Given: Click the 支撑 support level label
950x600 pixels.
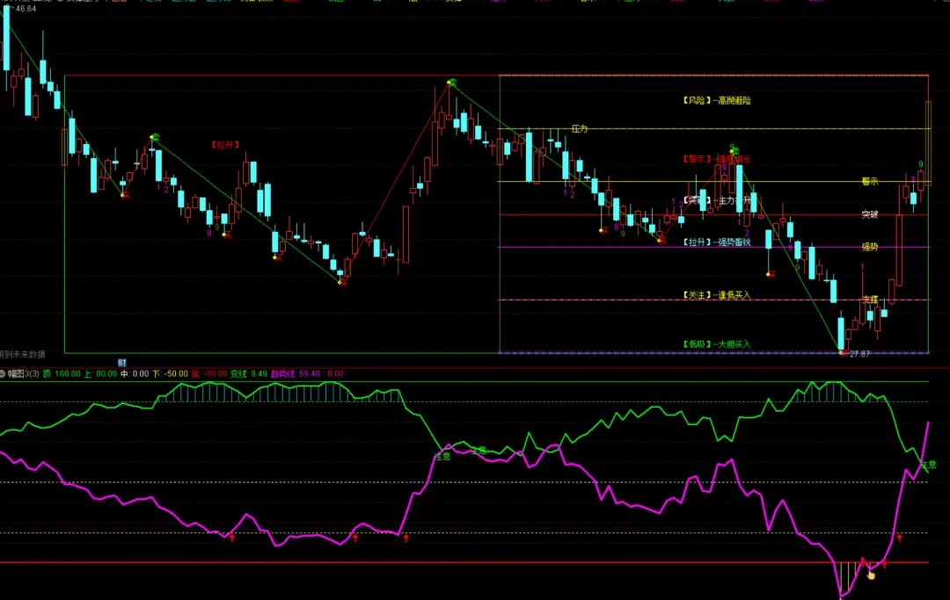Looking at the screenshot, I should click(x=870, y=300).
